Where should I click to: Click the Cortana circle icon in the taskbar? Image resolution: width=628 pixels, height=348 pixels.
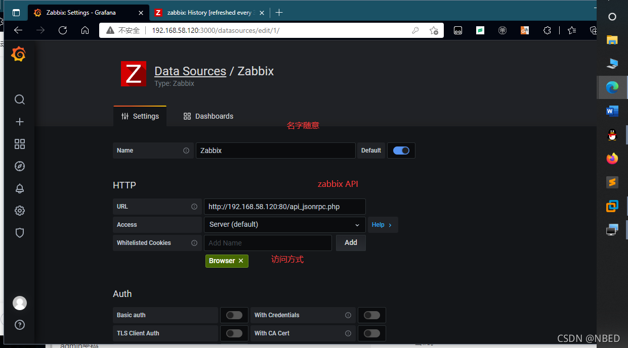tap(612, 17)
